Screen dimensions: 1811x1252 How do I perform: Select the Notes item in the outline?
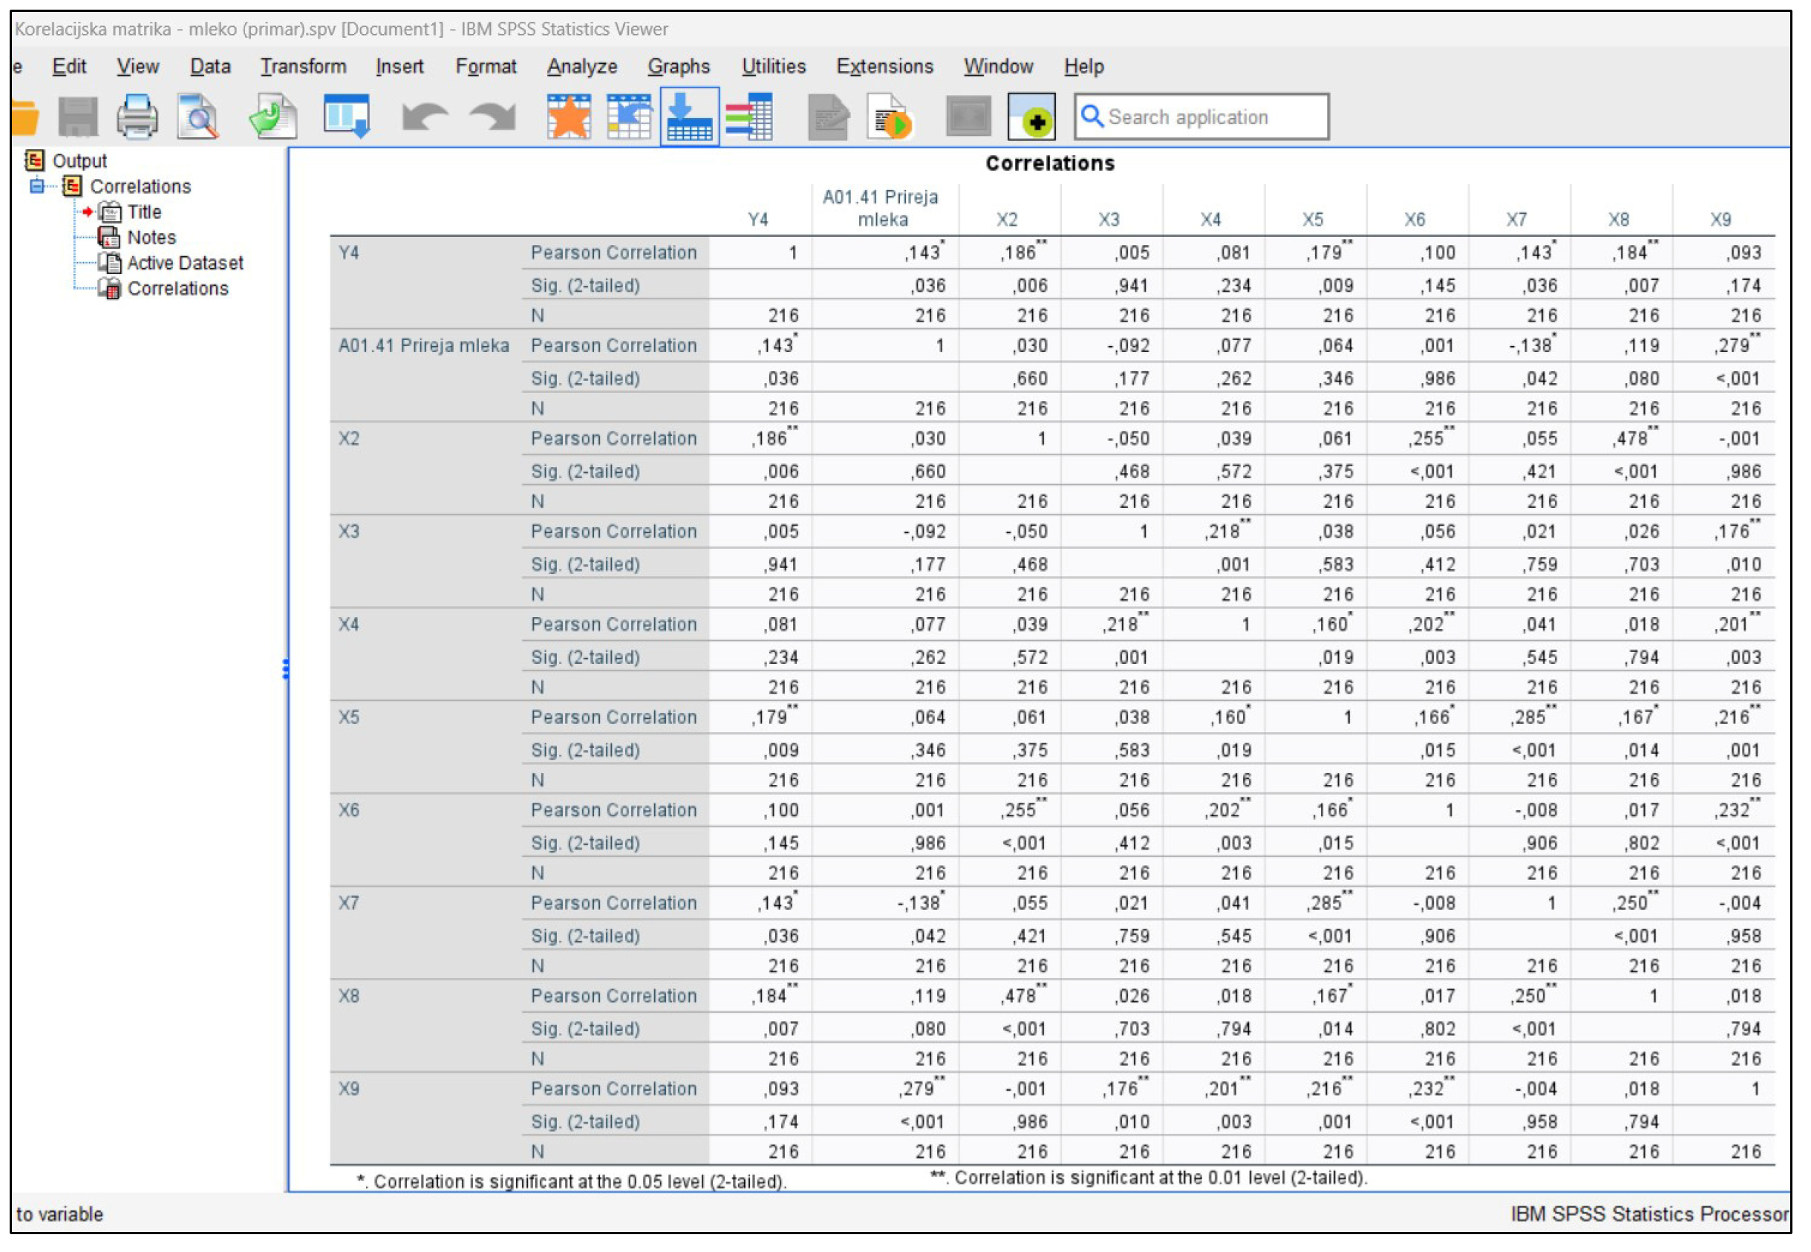point(151,237)
